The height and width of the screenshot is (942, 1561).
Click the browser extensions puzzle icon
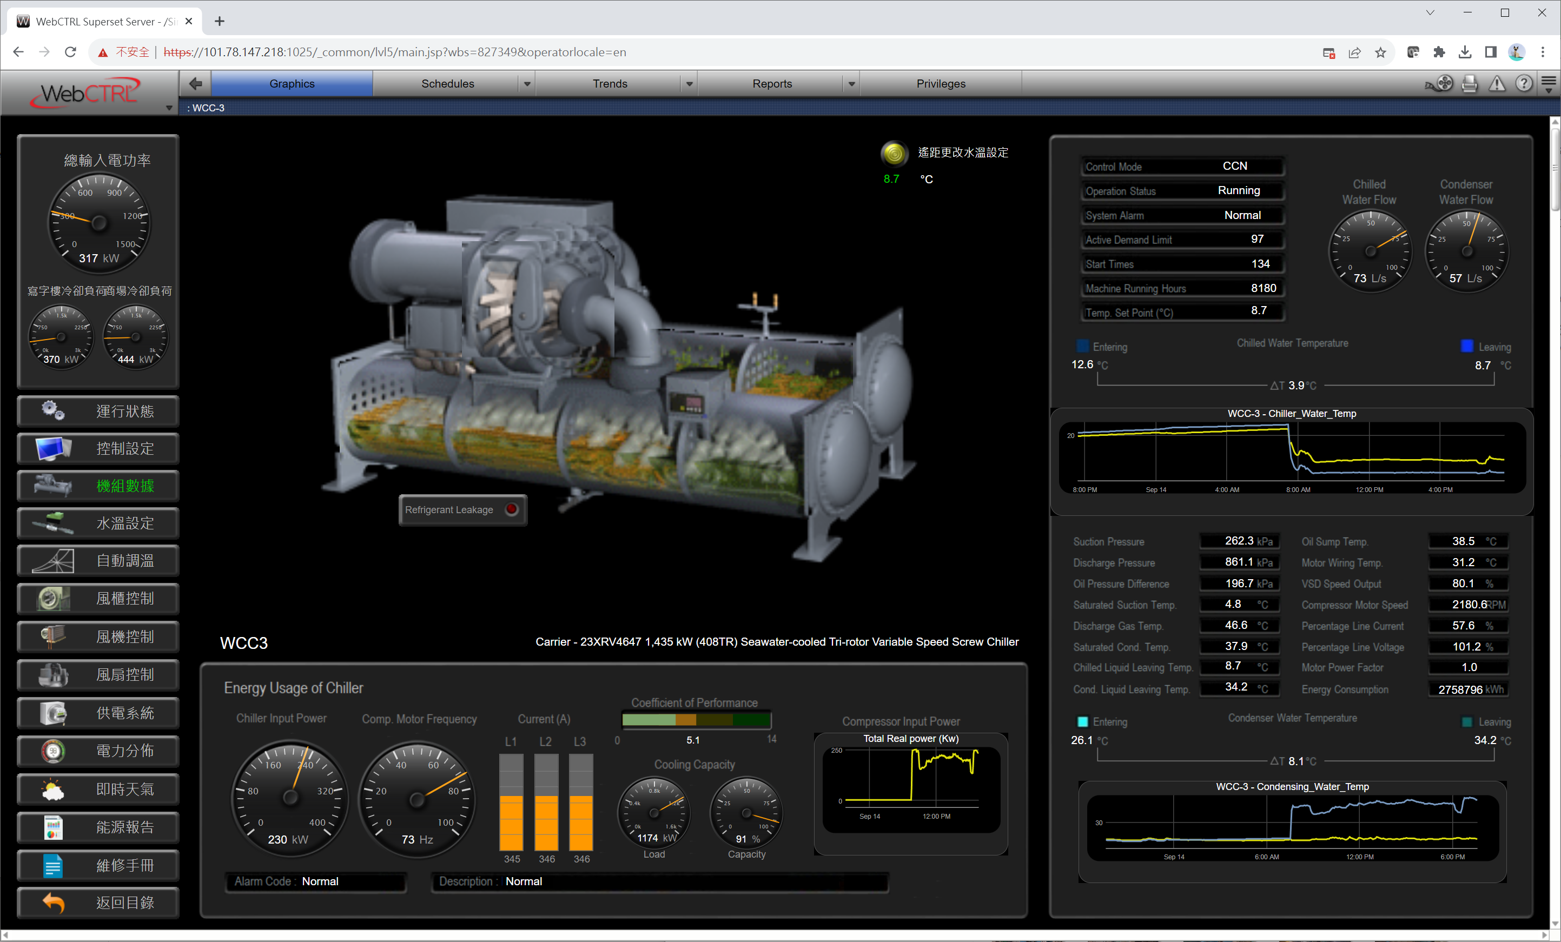click(1439, 52)
